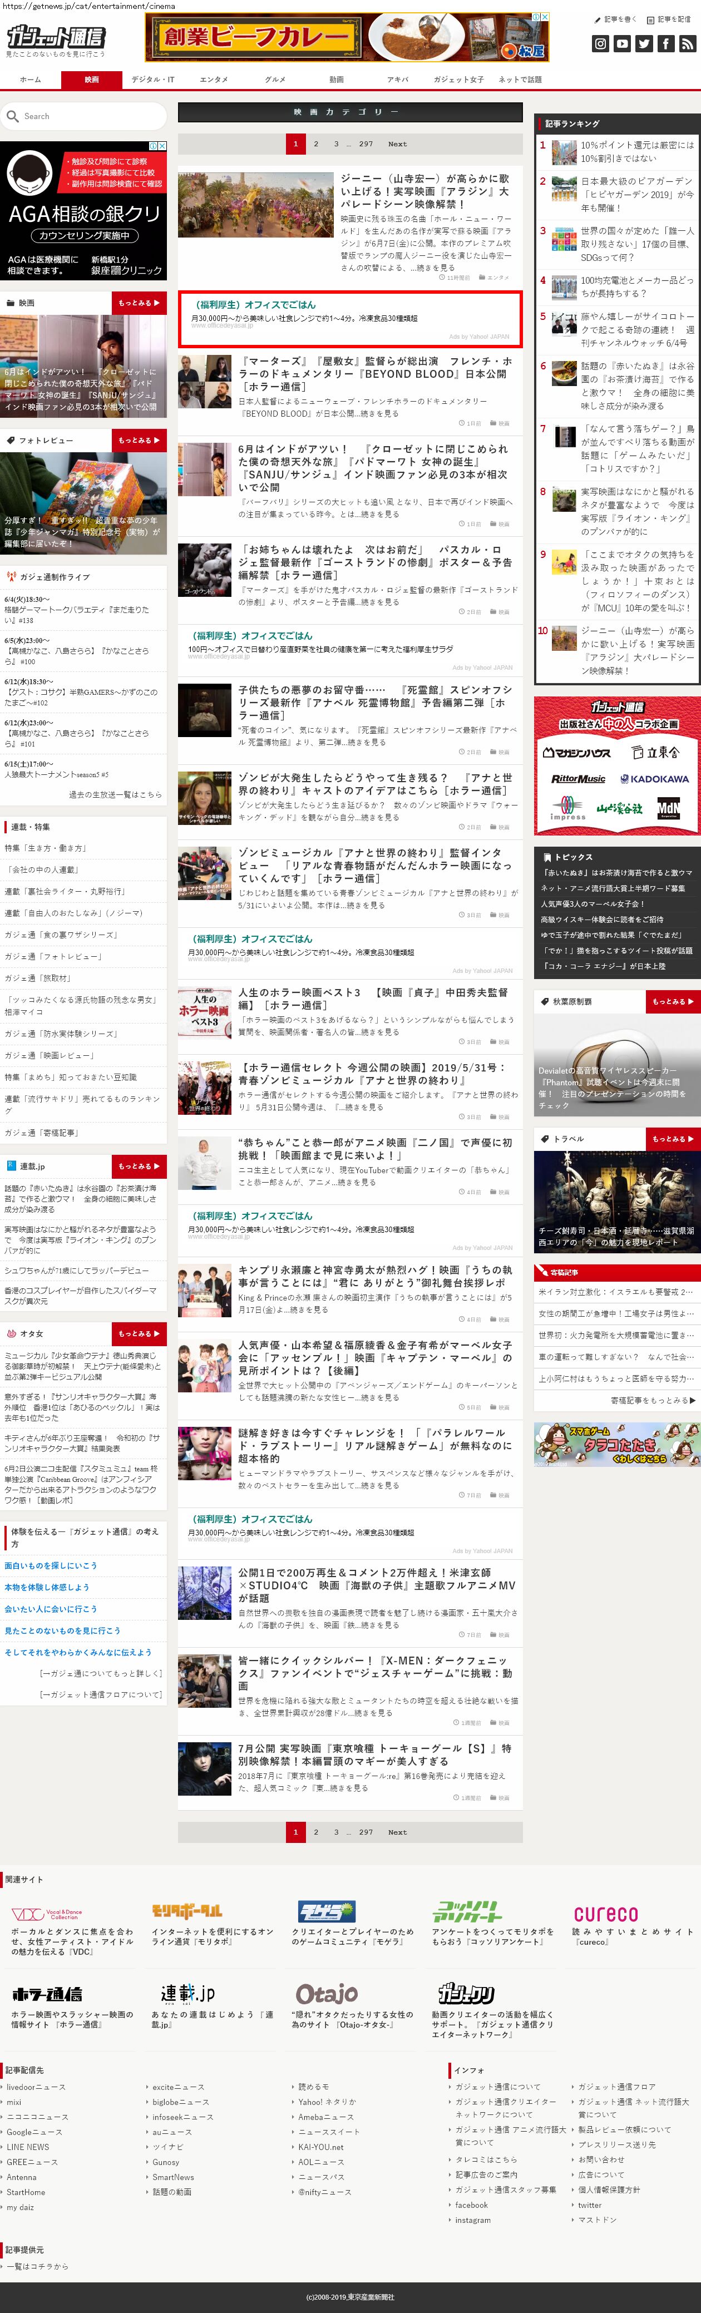Open the グルメ navigation tab

click(275, 80)
